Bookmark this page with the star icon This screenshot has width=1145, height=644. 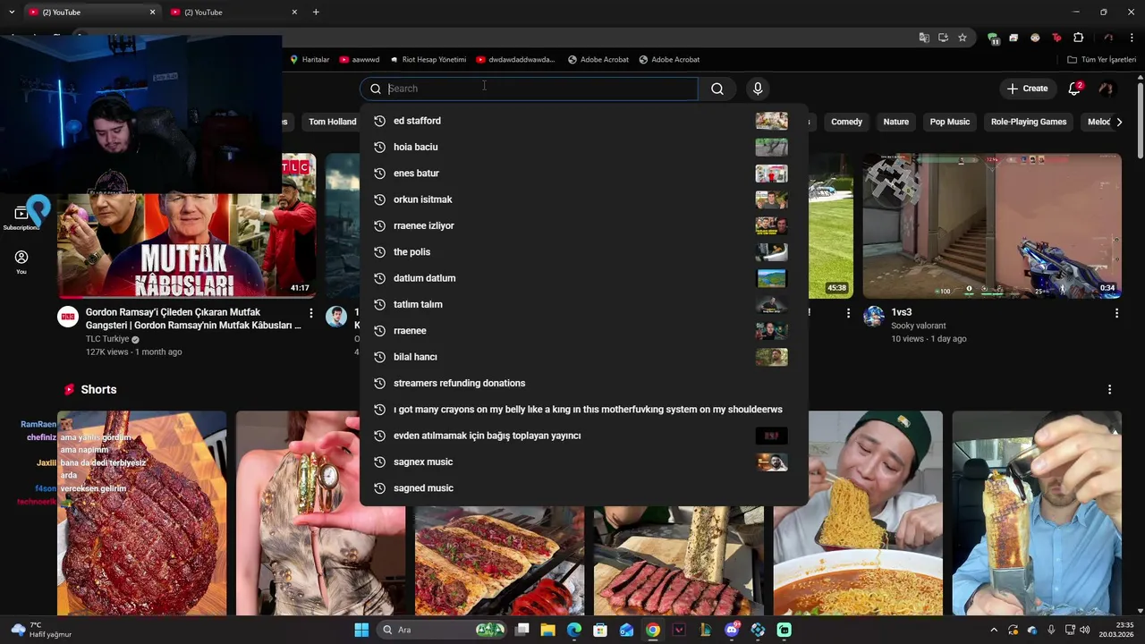(963, 38)
